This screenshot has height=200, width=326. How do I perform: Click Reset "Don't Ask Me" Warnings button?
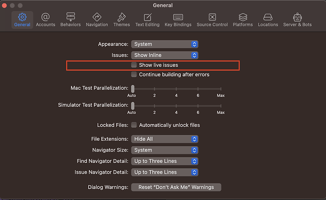176,187
